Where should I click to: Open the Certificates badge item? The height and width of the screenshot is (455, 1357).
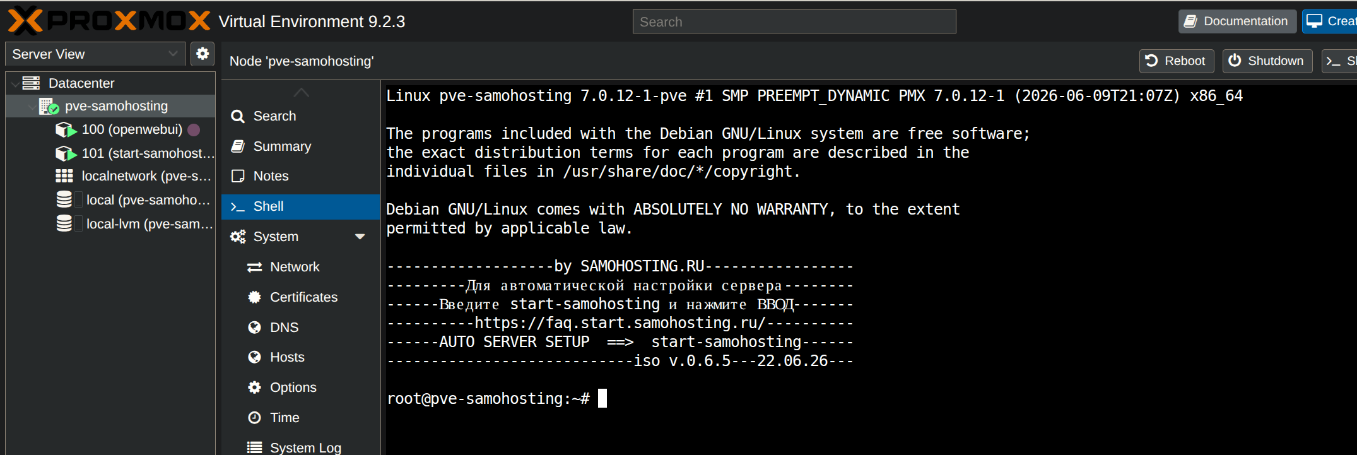[300, 297]
